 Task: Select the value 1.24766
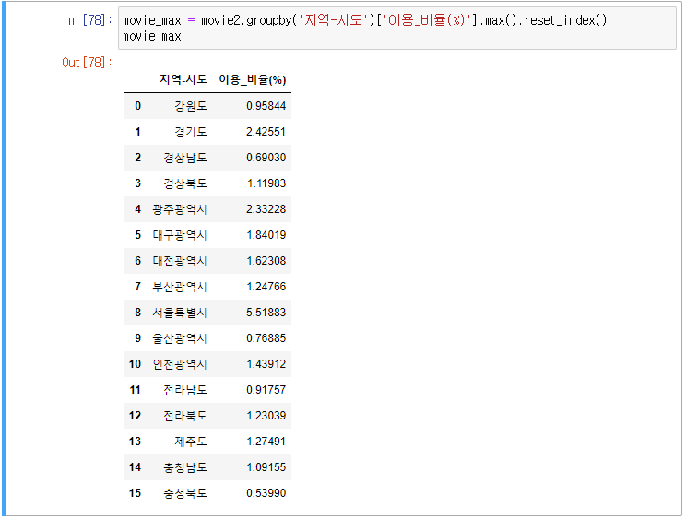(x=266, y=287)
